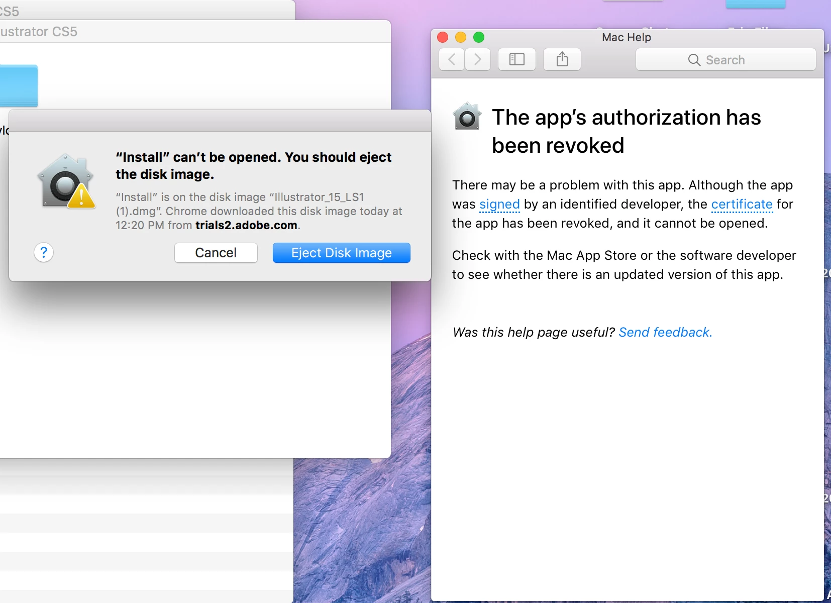
Task: Go forward in Mac Help
Action: 478,60
